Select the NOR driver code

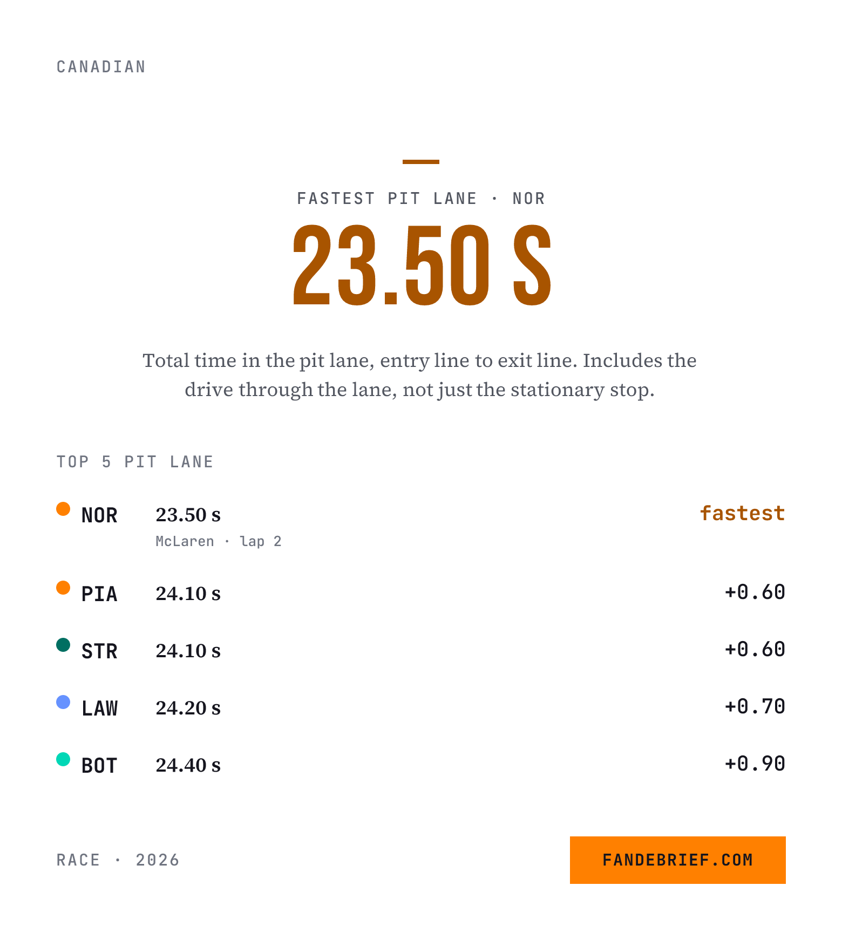point(99,515)
